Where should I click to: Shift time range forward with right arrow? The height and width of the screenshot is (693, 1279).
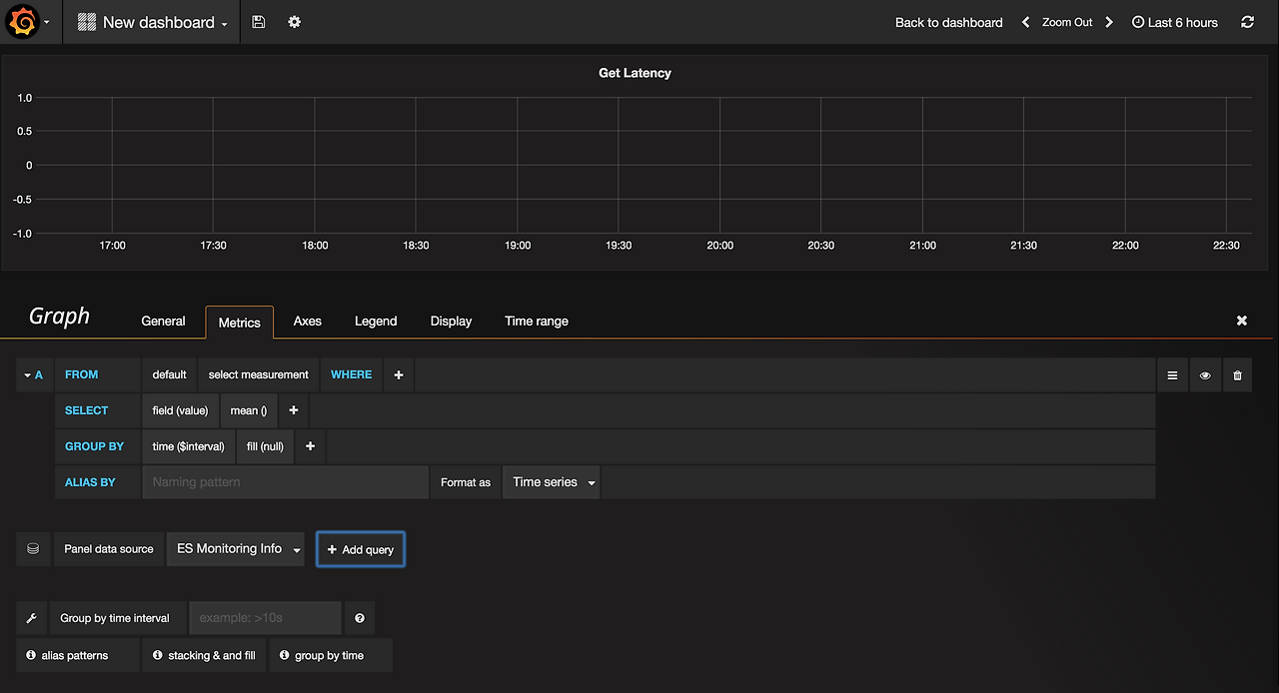[1109, 22]
